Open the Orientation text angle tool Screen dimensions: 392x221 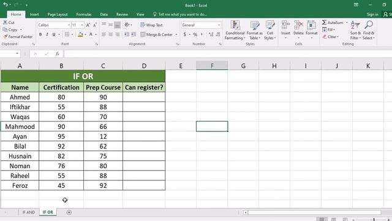tap(127, 25)
